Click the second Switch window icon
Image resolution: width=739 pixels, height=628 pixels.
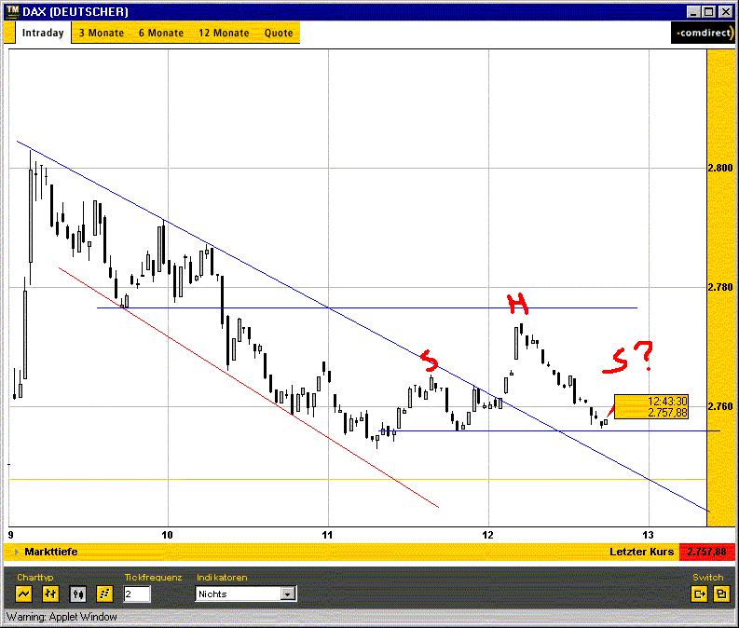(x=721, y=594)
